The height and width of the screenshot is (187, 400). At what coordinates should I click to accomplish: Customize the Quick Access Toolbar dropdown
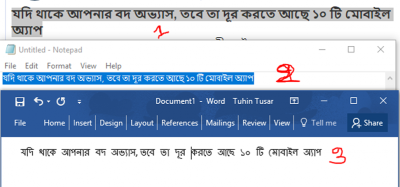click(x=79, y=102)
